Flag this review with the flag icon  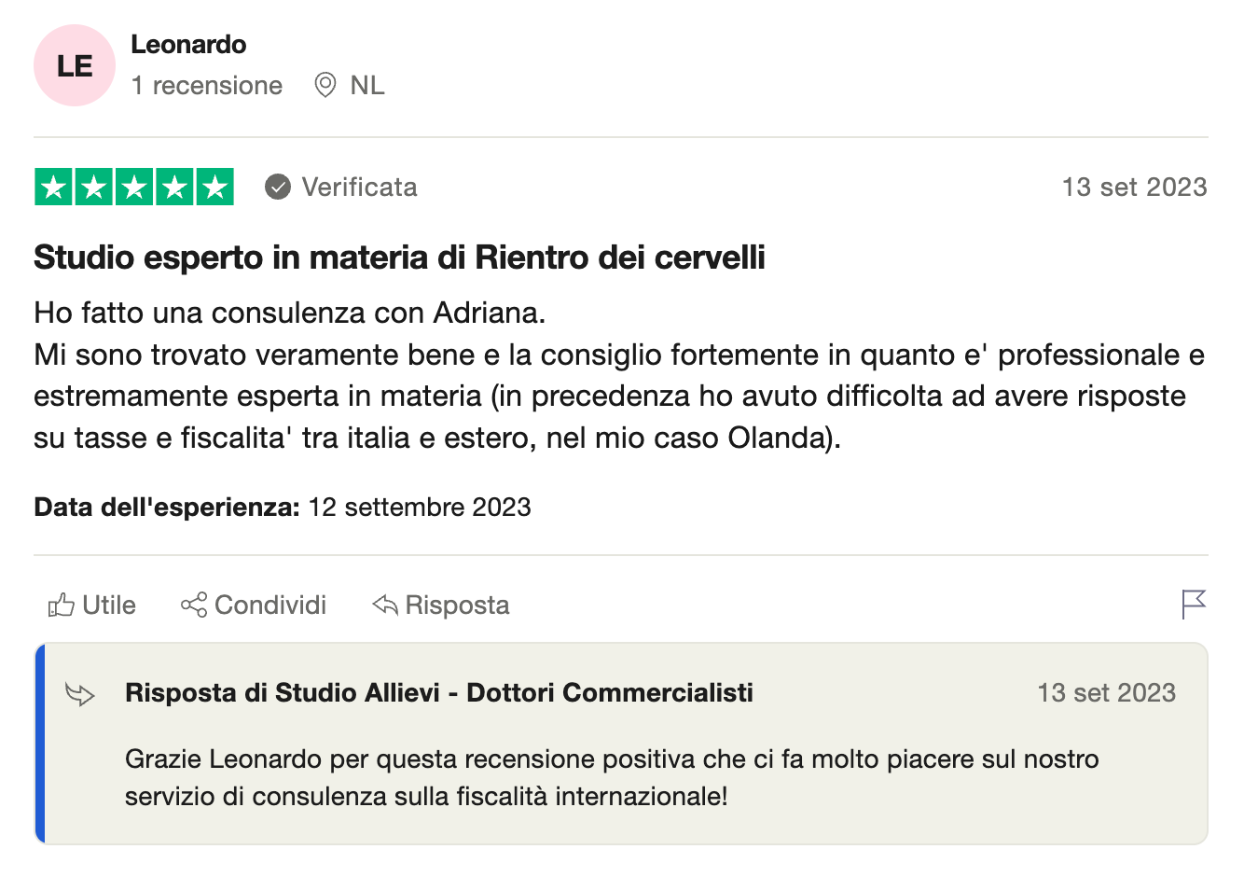point(1194,605)
